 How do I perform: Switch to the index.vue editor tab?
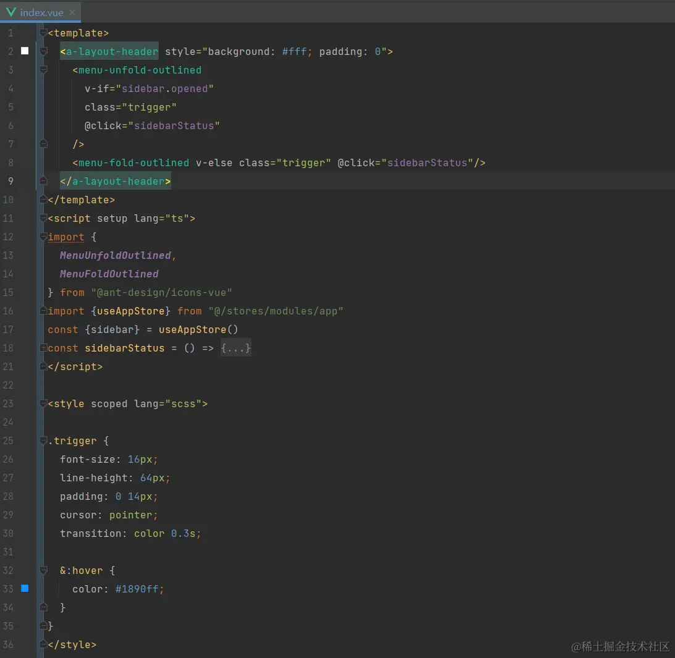pos(41,12)
